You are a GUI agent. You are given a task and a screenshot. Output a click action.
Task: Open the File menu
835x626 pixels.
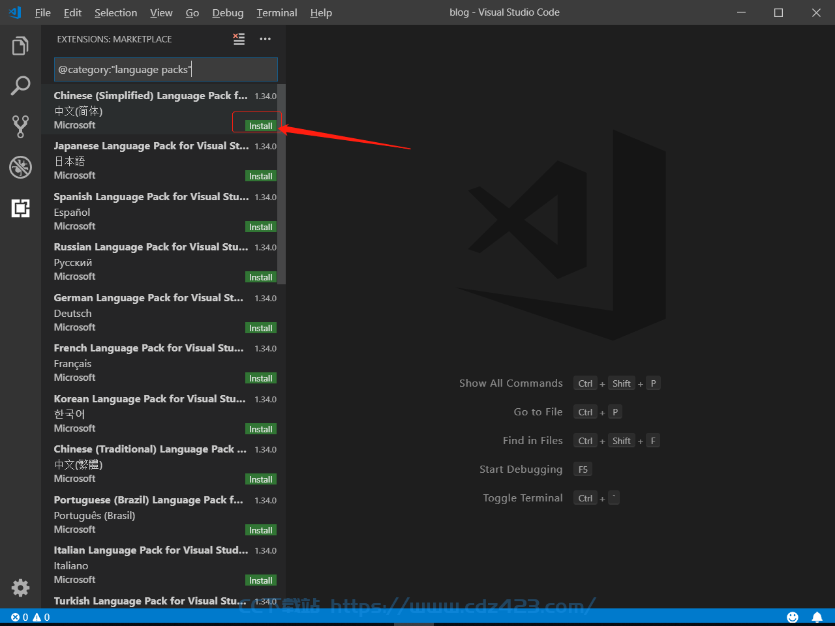[x=43, y=12]
